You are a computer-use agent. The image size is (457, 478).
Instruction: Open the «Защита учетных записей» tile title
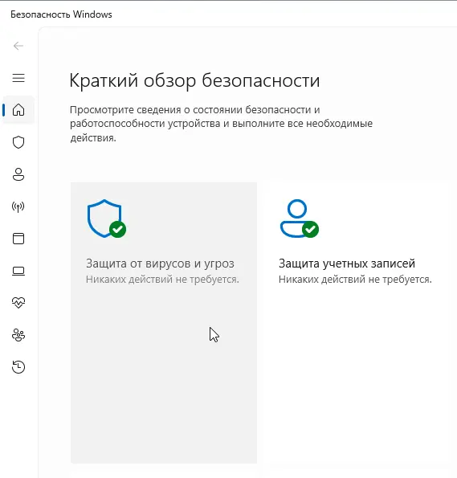pyautogui.click(x=347, y=264)
